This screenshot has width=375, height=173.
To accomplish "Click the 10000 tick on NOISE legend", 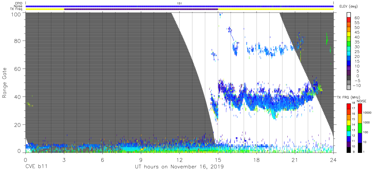I will (368, 113).
